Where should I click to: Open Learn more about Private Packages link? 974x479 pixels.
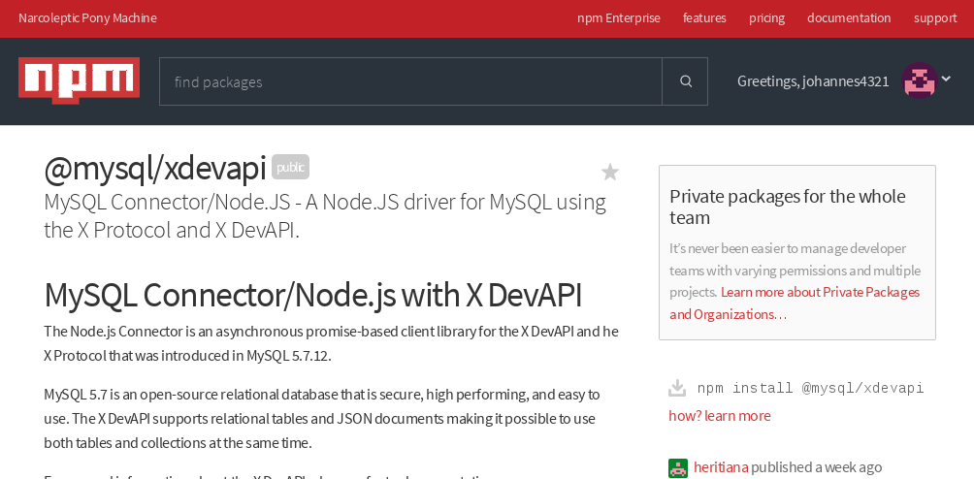tap(795, 303)
